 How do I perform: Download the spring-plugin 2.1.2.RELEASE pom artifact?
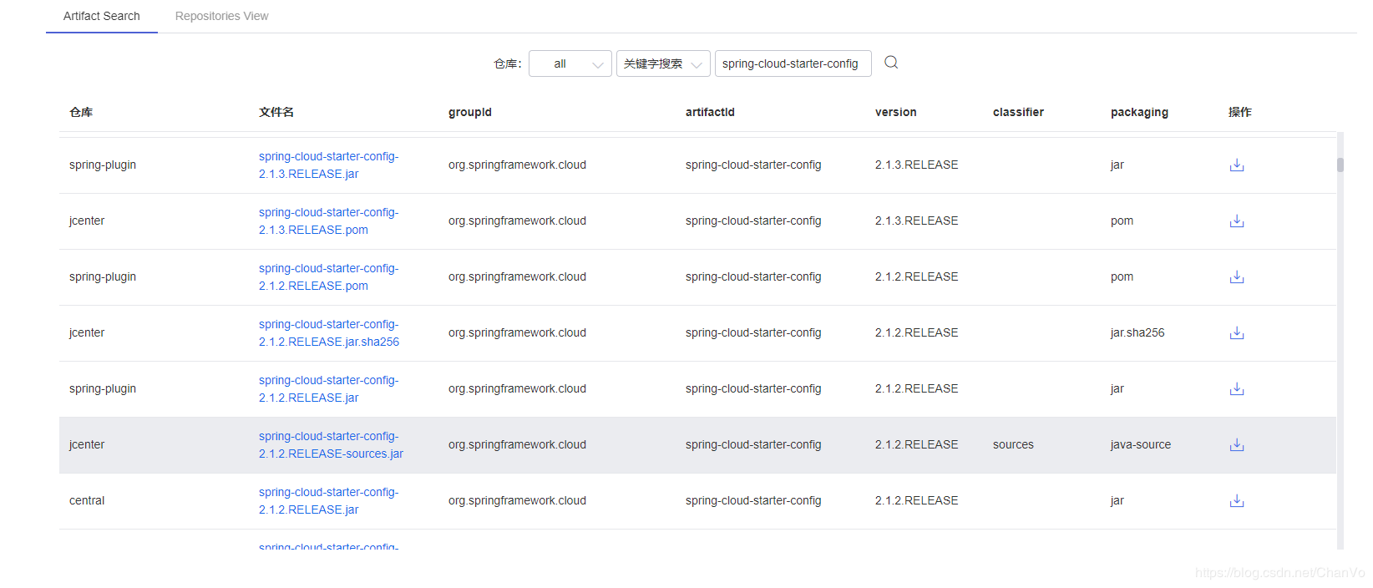(1237, 277)
